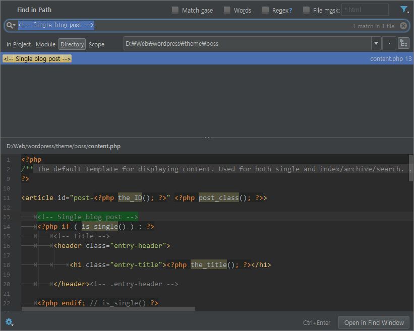Viewport: 414px width, 331px height.
Task: Toggle recursive directory search icon
Action: tap(403, 43)
